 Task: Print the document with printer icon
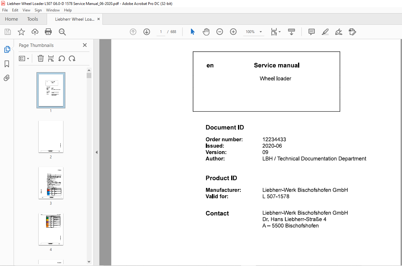coord(48,32)
